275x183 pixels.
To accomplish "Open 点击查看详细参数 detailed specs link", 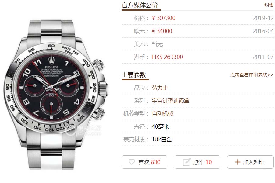I will (252, 75).
